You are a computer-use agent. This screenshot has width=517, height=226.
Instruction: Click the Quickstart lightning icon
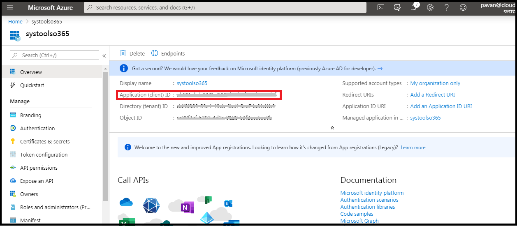tap(13, 85)
